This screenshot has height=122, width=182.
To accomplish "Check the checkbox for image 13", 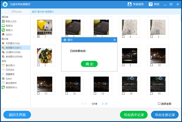I will [x=95, y=93].
